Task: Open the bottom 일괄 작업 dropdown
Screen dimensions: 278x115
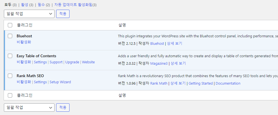Action: [x=29, y=108]
